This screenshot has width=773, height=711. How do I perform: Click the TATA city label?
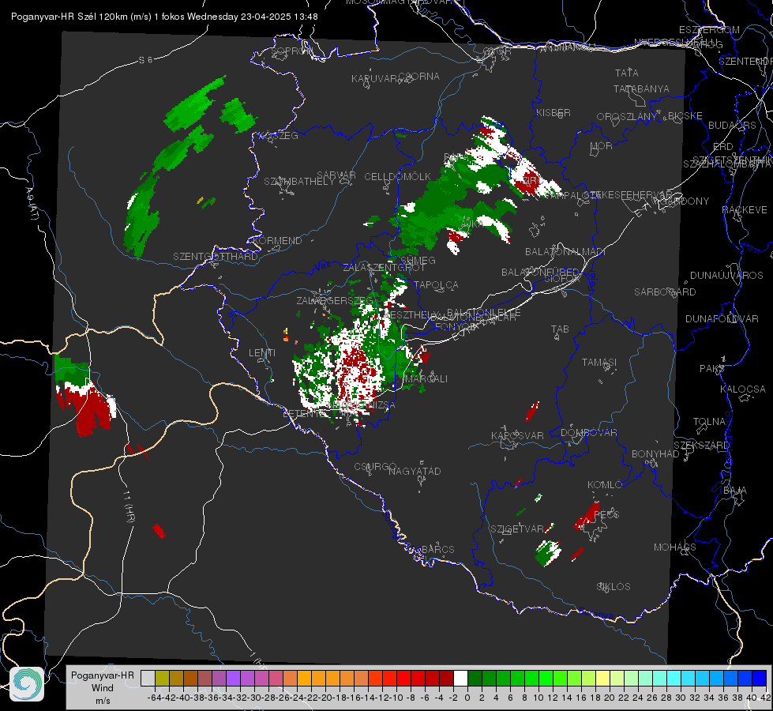click(x=627, y=73)
